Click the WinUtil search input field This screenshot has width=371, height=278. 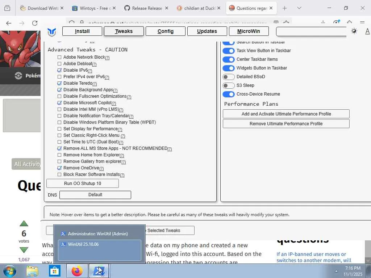311,31
